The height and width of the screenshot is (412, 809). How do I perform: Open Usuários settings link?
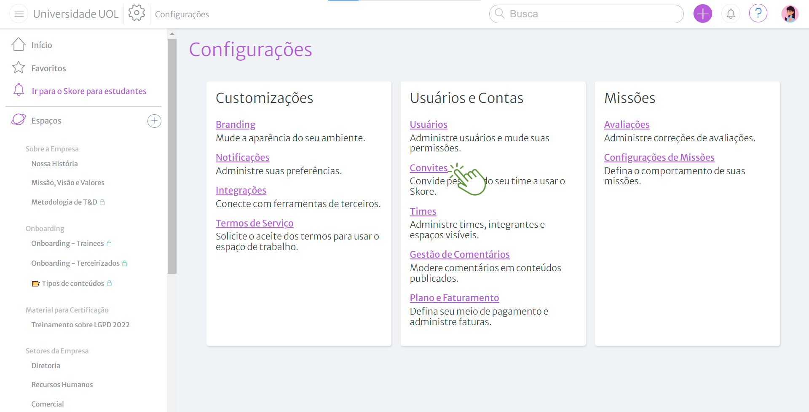(429, 124)
